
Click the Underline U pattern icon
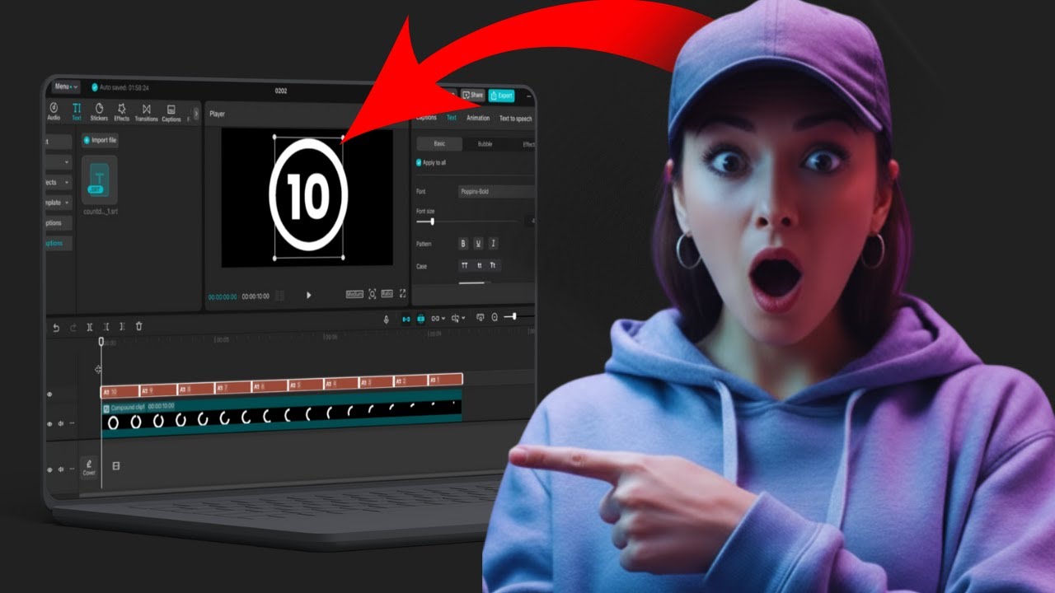tap(478, 244)
